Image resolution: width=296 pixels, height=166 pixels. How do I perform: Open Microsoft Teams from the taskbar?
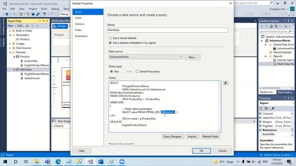[48, 162]
